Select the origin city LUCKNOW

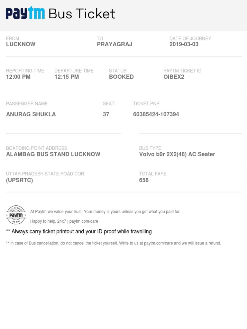click(x=21, y=44)
